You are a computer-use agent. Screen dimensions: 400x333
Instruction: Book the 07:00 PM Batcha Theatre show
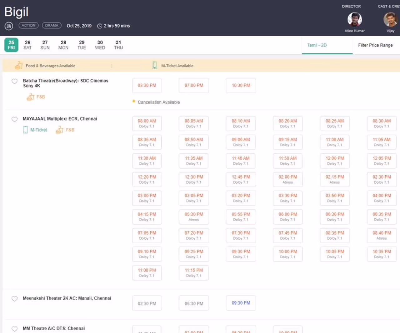pos(194,86)
